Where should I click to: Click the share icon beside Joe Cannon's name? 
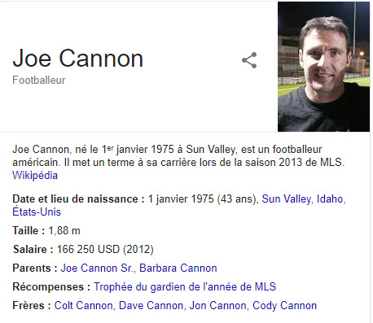click(249, 60)
